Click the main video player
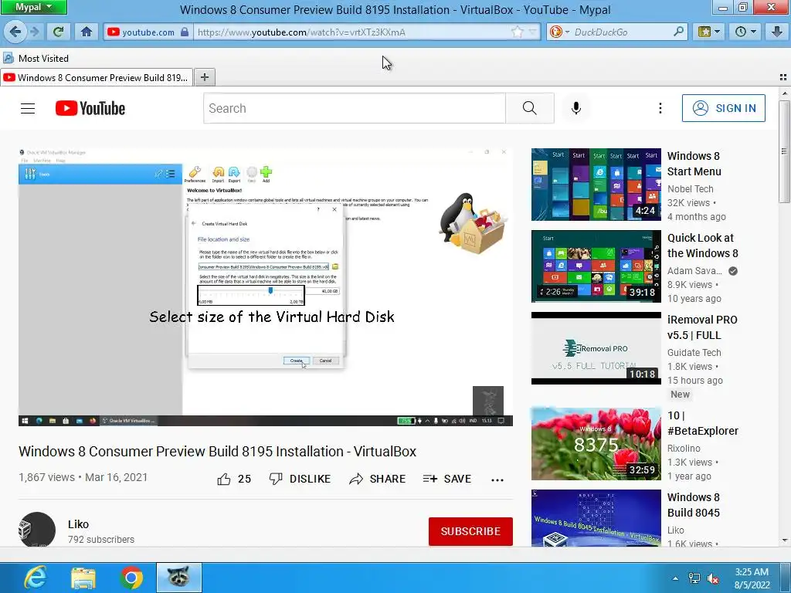The image size is (791, 593). tap(266, 287)
